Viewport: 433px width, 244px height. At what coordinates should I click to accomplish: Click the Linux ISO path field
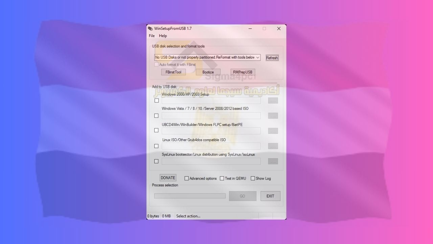click(x=211, y=146)
